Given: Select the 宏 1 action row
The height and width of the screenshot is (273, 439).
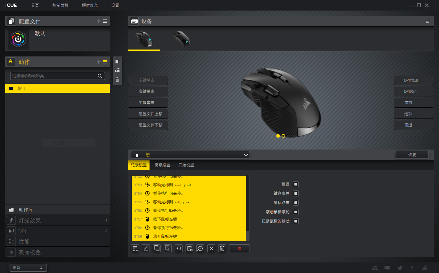Looking at the screenshot, I should pos(57,88).
